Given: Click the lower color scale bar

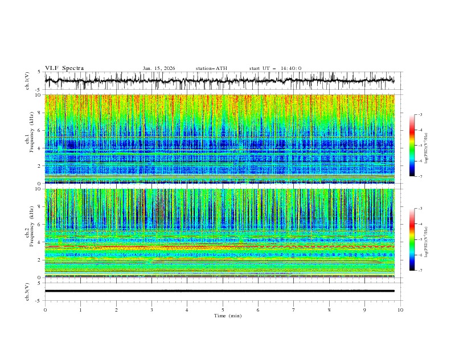Looking at the screenshot, I should pos(412,239).
